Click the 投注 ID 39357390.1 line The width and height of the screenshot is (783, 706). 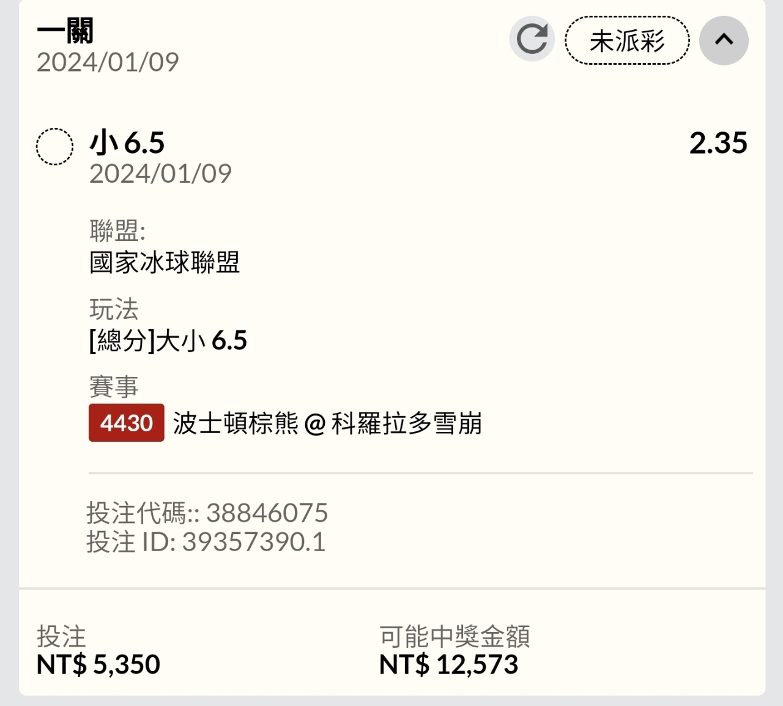coord(206,541)
